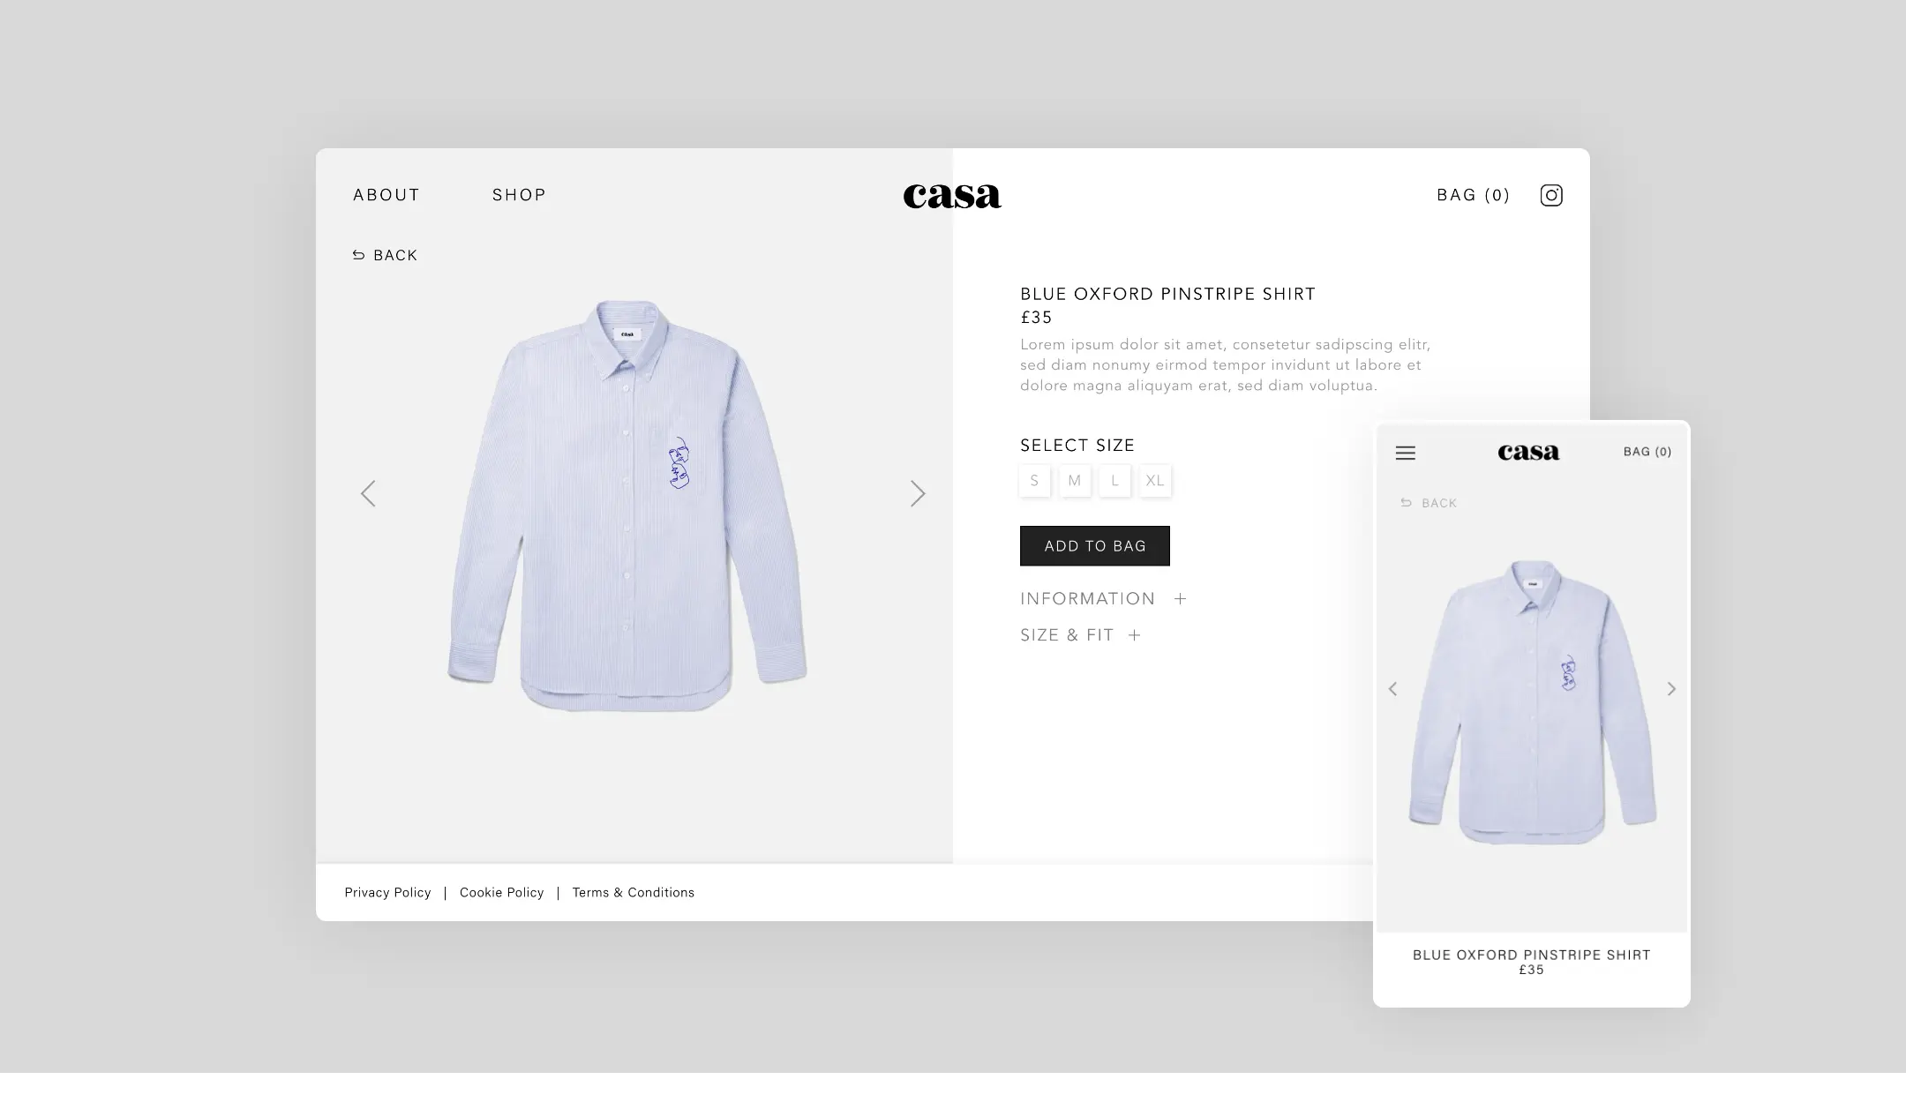Open the Shop menu item
Image resolution: width=1906 pixels, height=1102 pixels.
coord(520,195)
